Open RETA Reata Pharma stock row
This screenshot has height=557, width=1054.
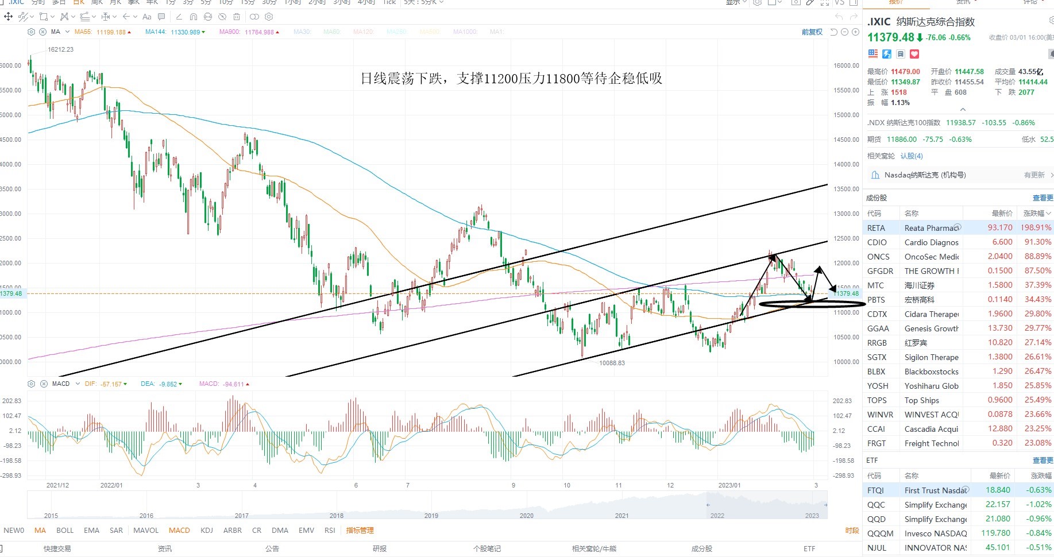[958, 228]
